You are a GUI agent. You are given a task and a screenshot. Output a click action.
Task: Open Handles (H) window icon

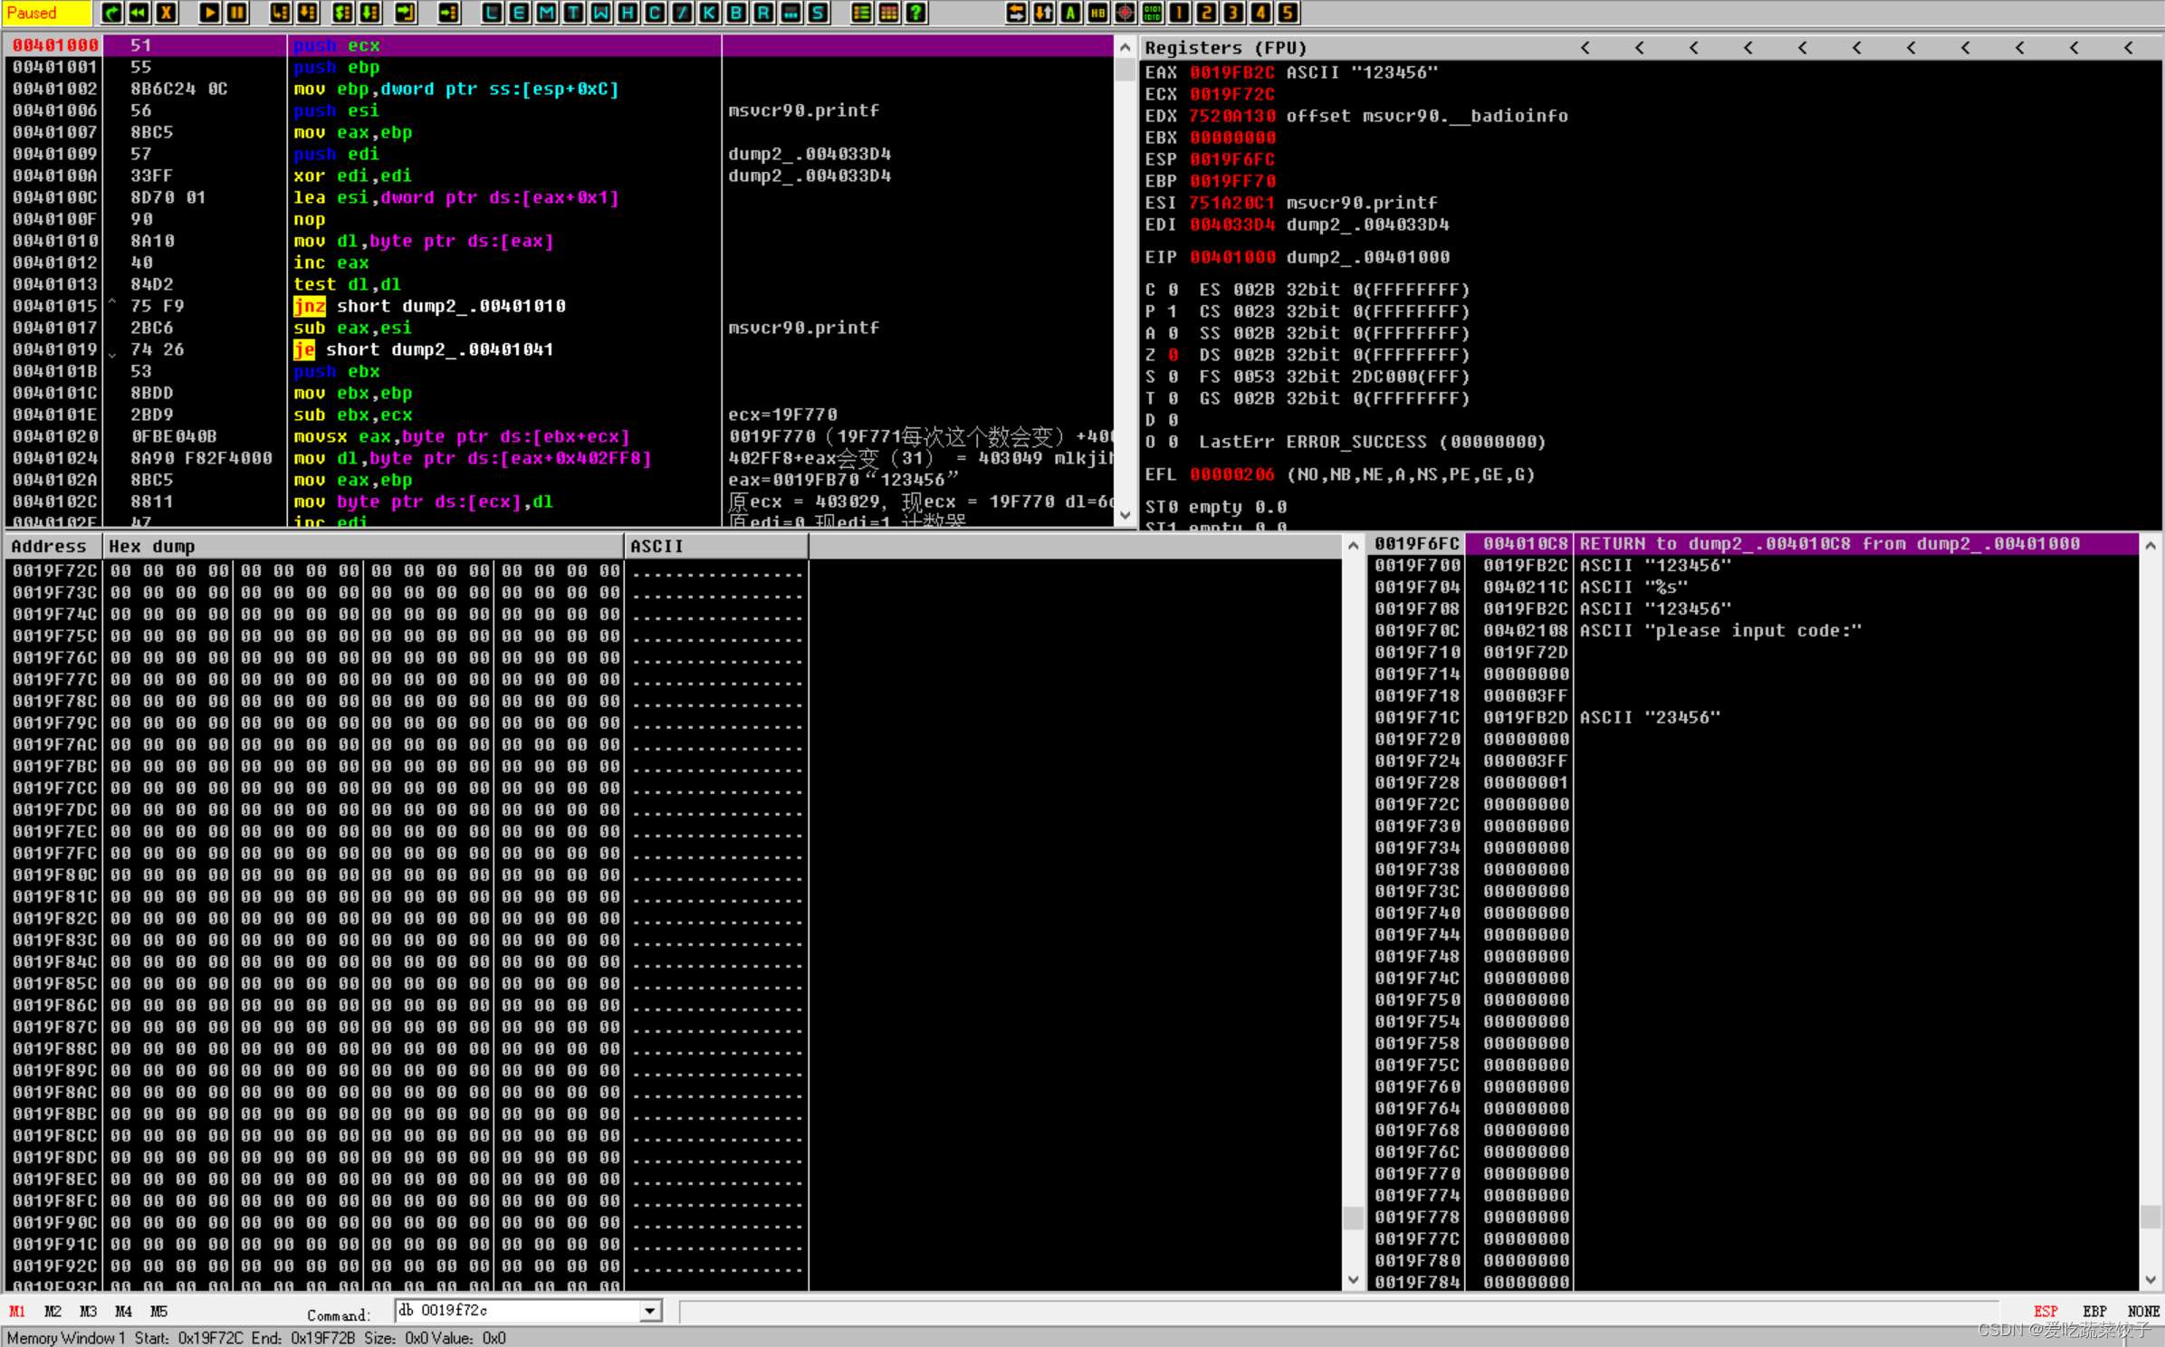627,13
